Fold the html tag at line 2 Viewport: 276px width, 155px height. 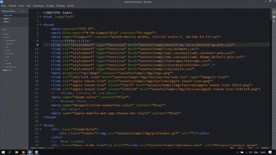(x=40, y=16)
